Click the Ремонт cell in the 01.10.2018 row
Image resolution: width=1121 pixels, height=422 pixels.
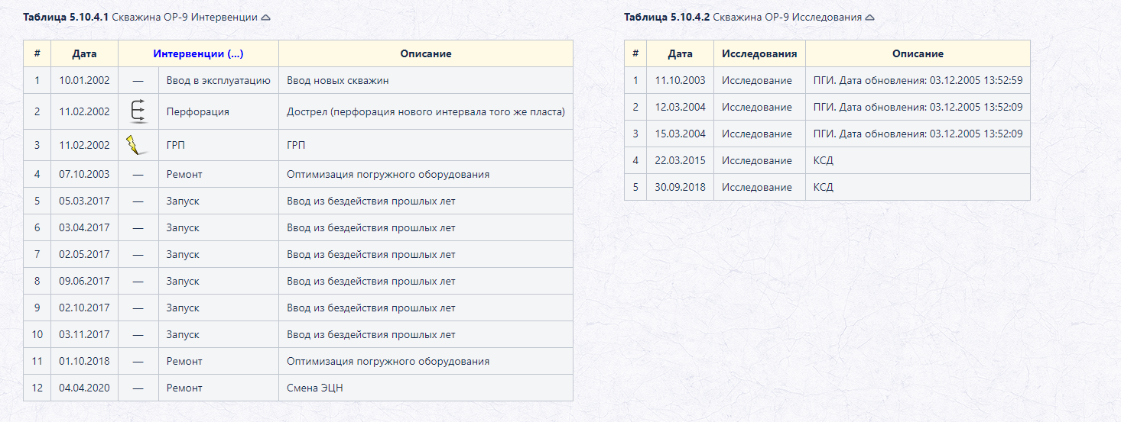click(x=219, y=361)
